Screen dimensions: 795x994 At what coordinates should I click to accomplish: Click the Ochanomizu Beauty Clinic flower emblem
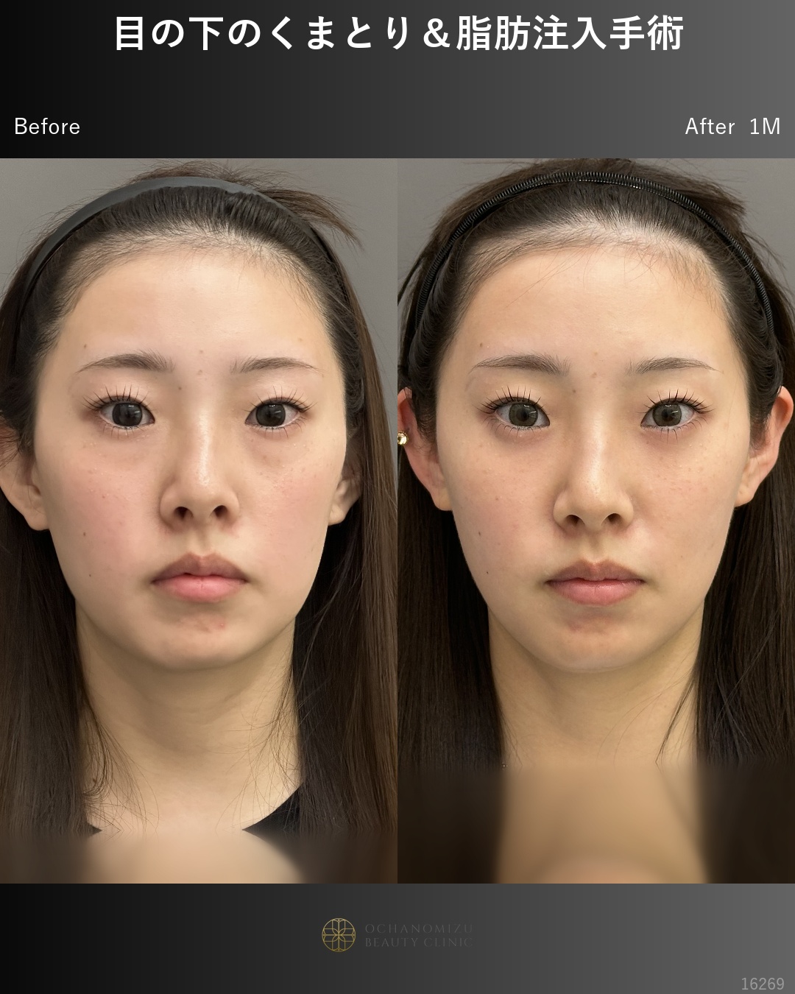(339, 935)
